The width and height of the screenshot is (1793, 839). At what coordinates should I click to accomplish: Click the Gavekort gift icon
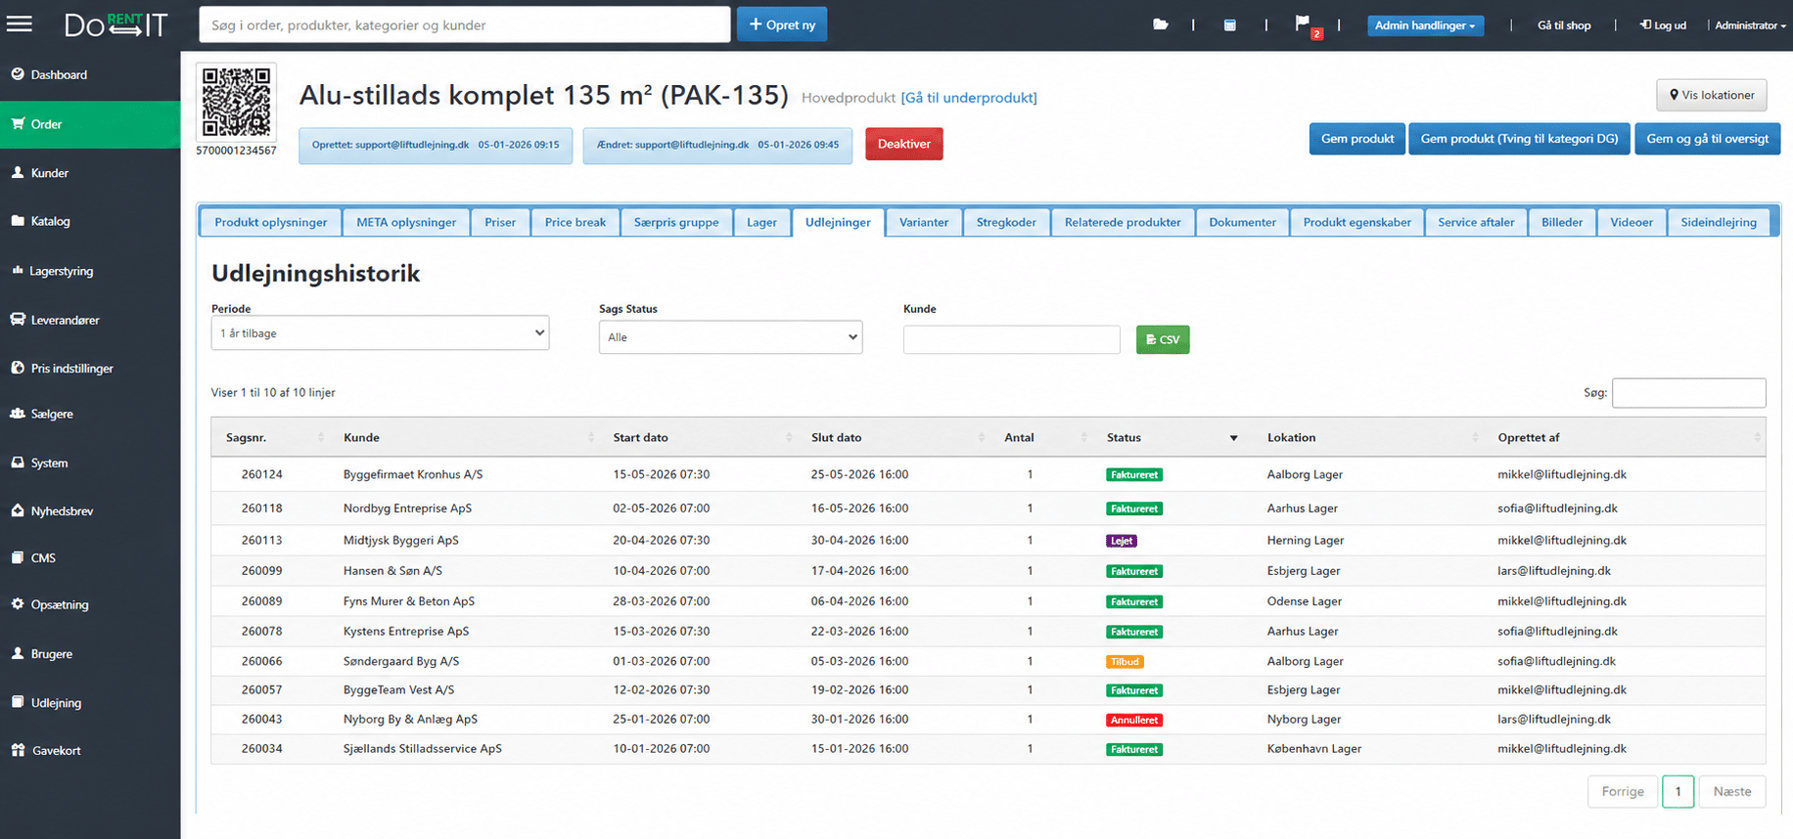click(18, 750)
